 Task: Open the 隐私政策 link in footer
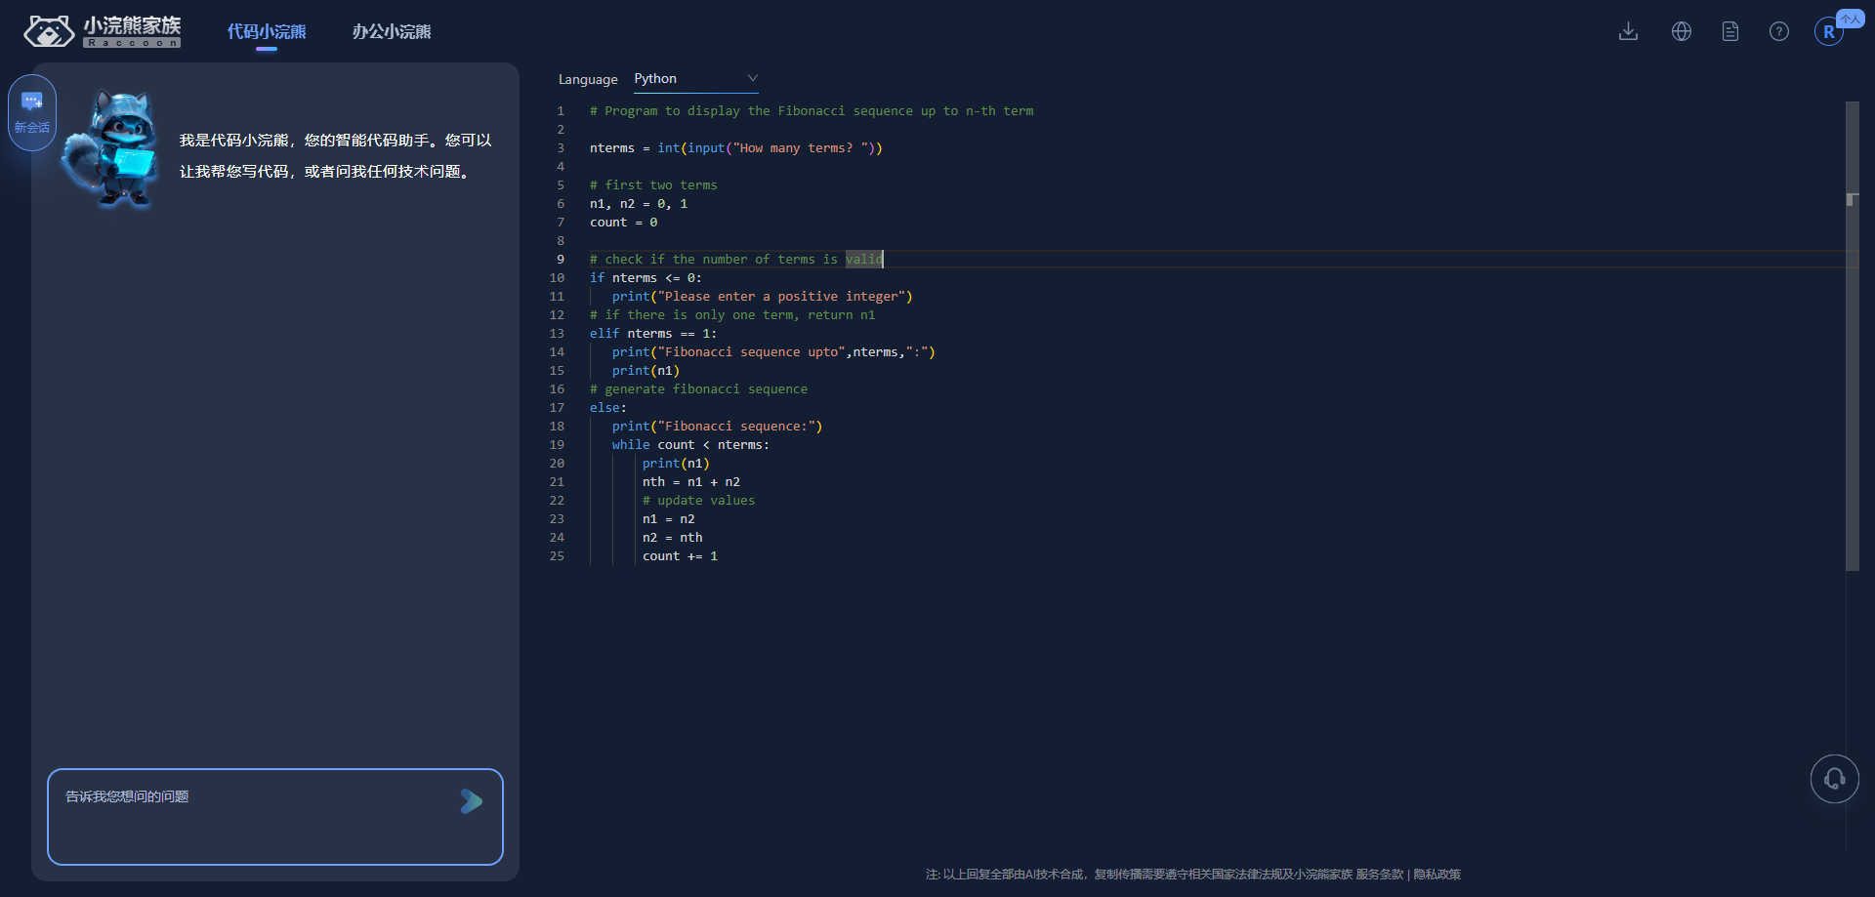[1437, 875]
